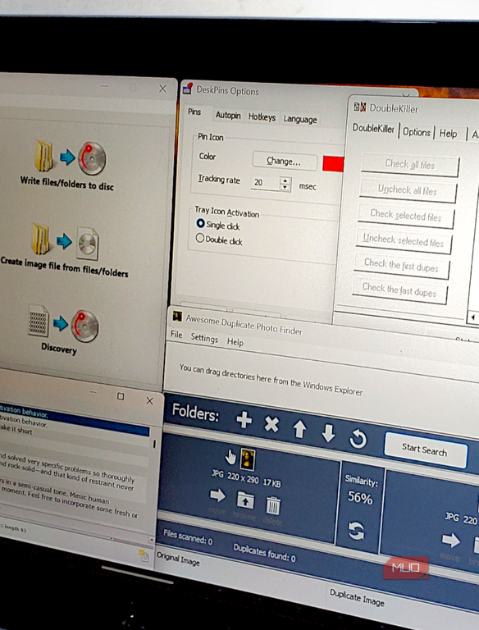Switch to the Pins tab in DeskPins
Viewport: 479px width, 630px height.
point(194,112)
